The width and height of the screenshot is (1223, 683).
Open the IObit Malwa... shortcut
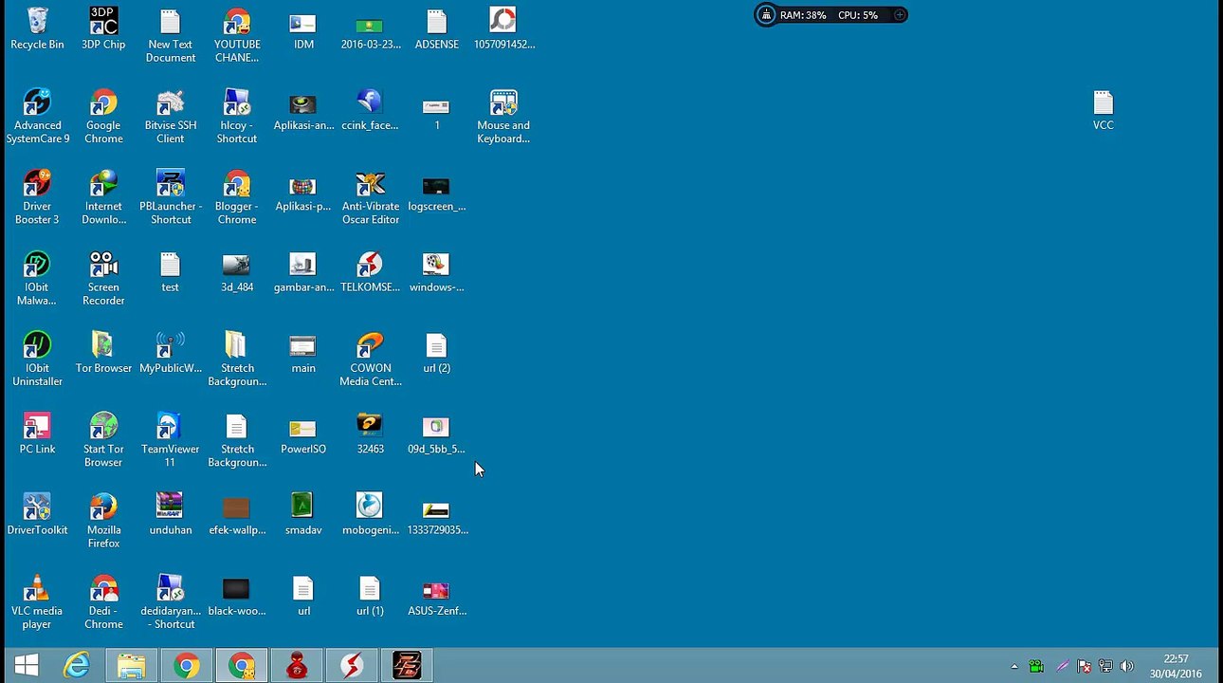point(37,278)
